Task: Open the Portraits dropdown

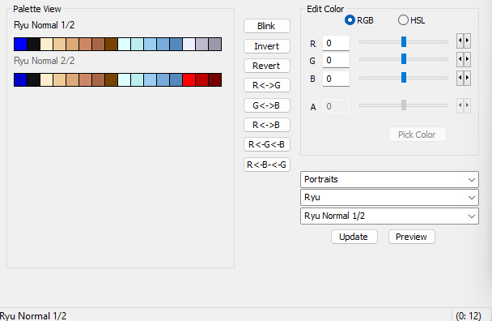Action: 389,179
